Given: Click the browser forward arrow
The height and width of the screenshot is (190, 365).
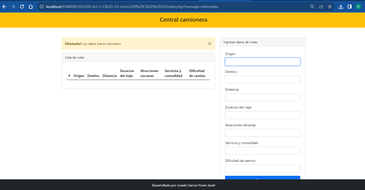Looking at the screenshot, I should tap(13, 7).
